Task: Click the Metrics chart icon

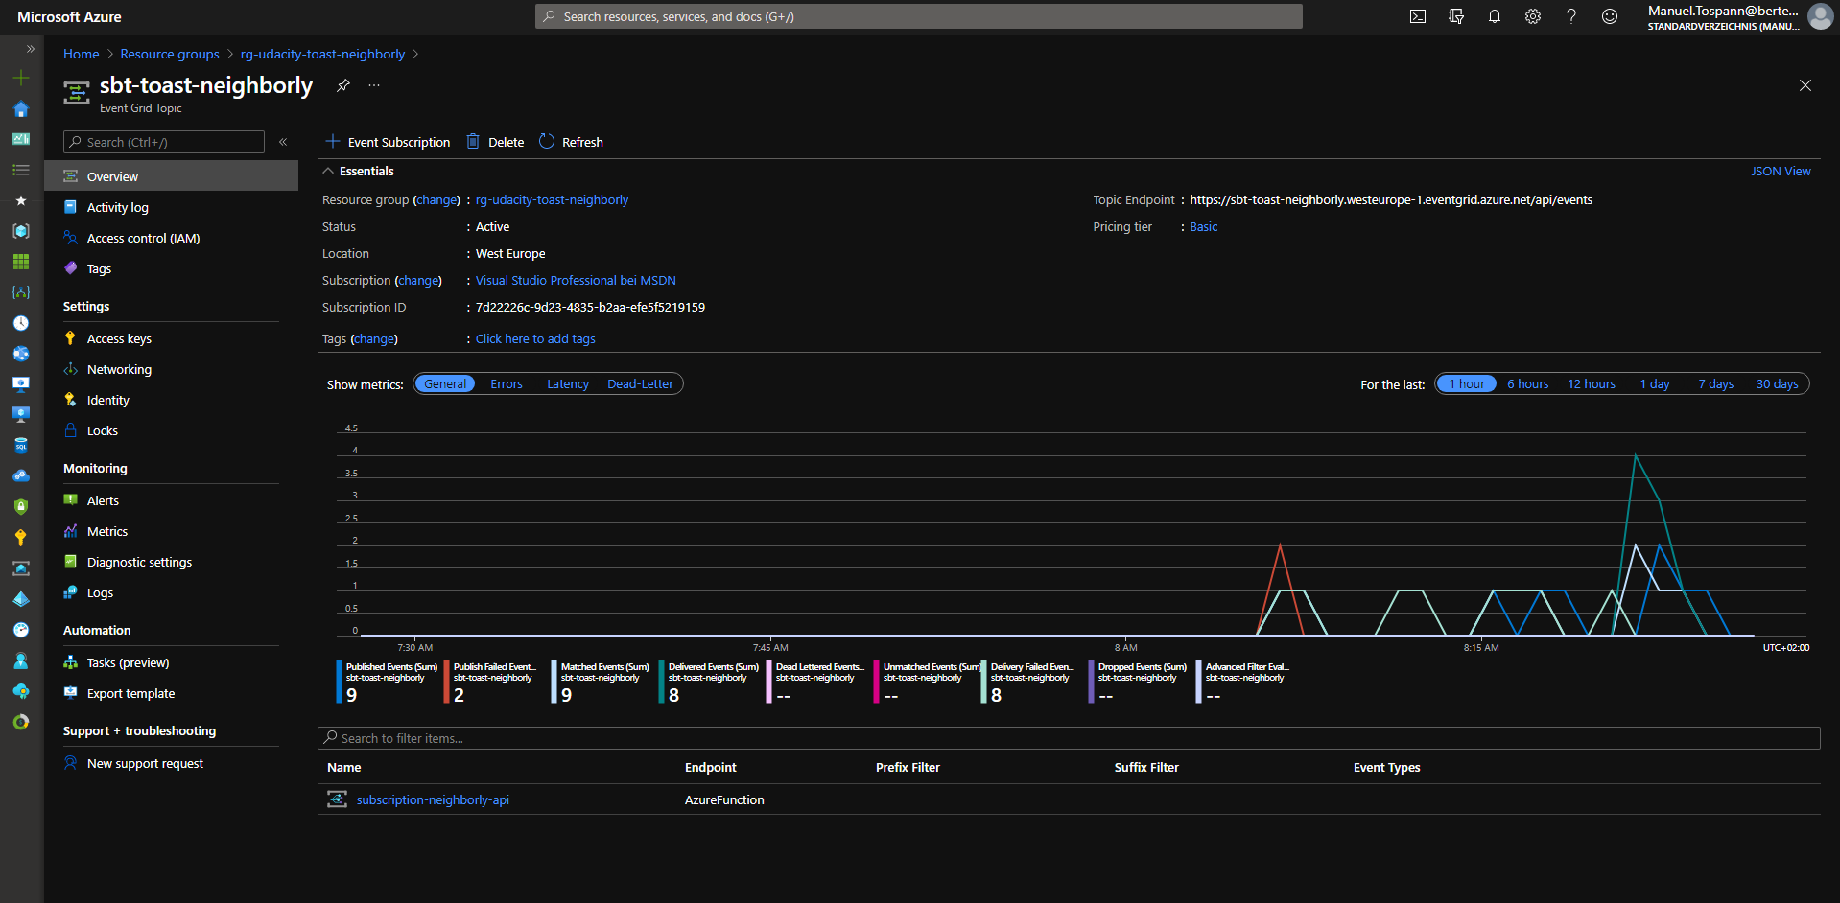Action: pyautogui.click(x=70, y=531)
